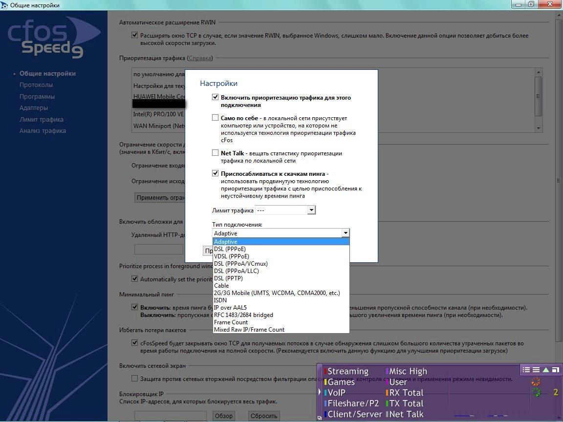Click the orange RX activity ring icon
The width and height of the screenshot is (563, 422).
click(536, 382)
